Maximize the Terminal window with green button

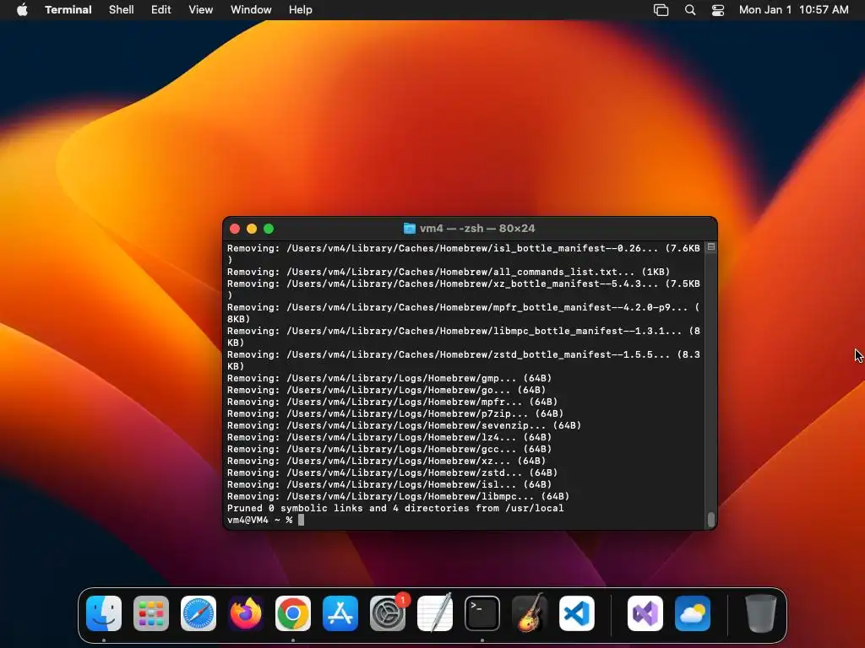(269, 229)
